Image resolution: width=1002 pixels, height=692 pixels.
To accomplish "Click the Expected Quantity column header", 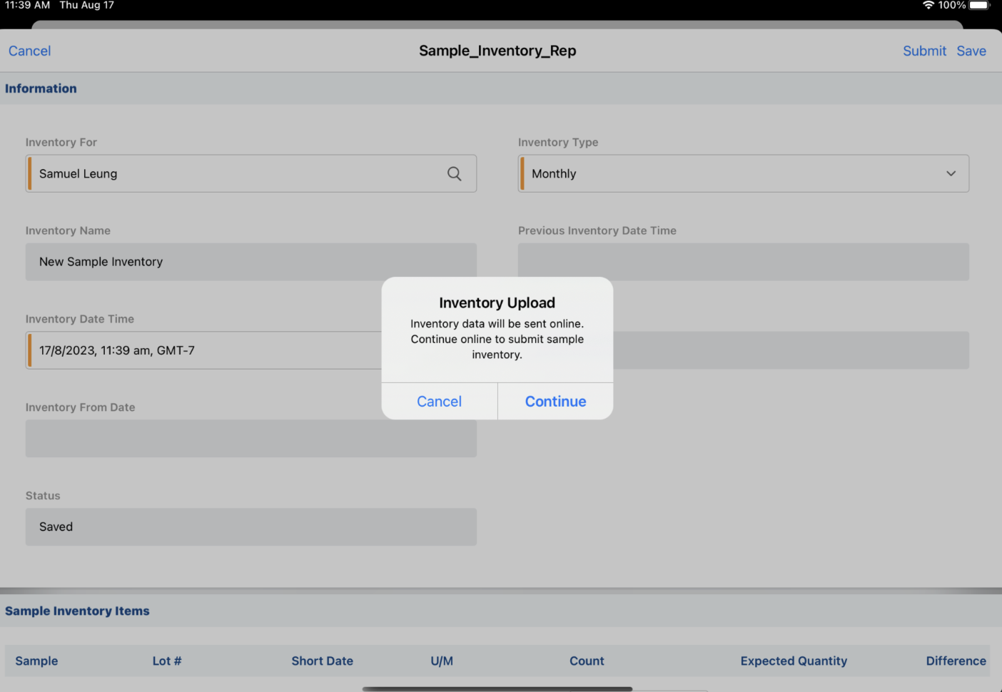I will click(794, 661).
